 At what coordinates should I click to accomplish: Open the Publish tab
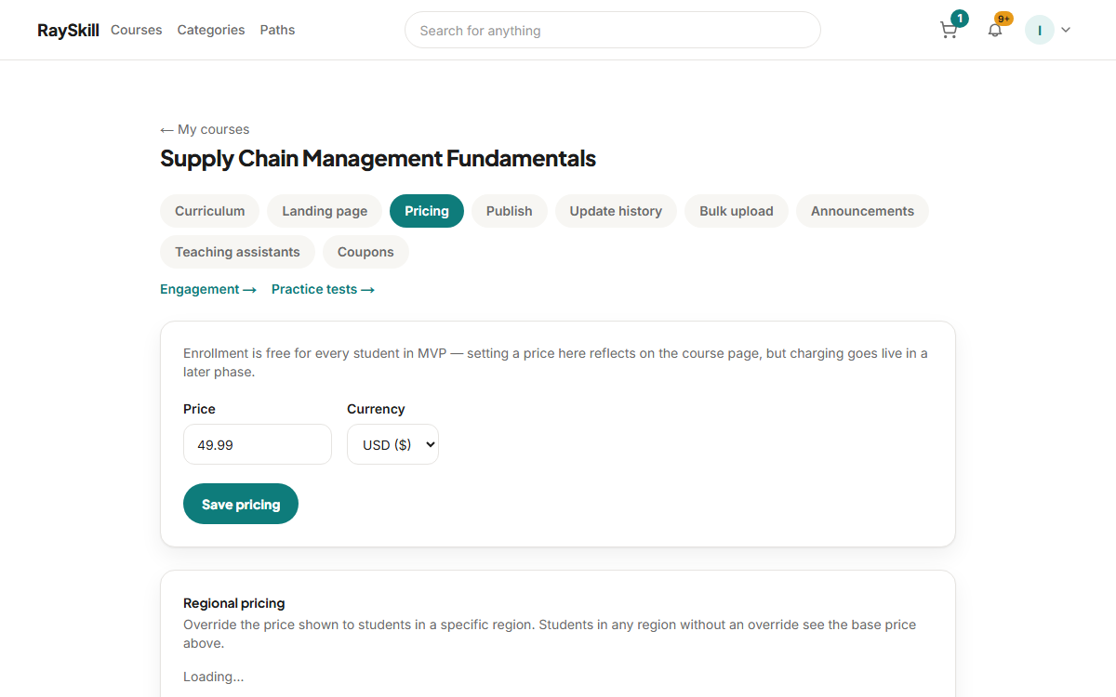point(510,211)
